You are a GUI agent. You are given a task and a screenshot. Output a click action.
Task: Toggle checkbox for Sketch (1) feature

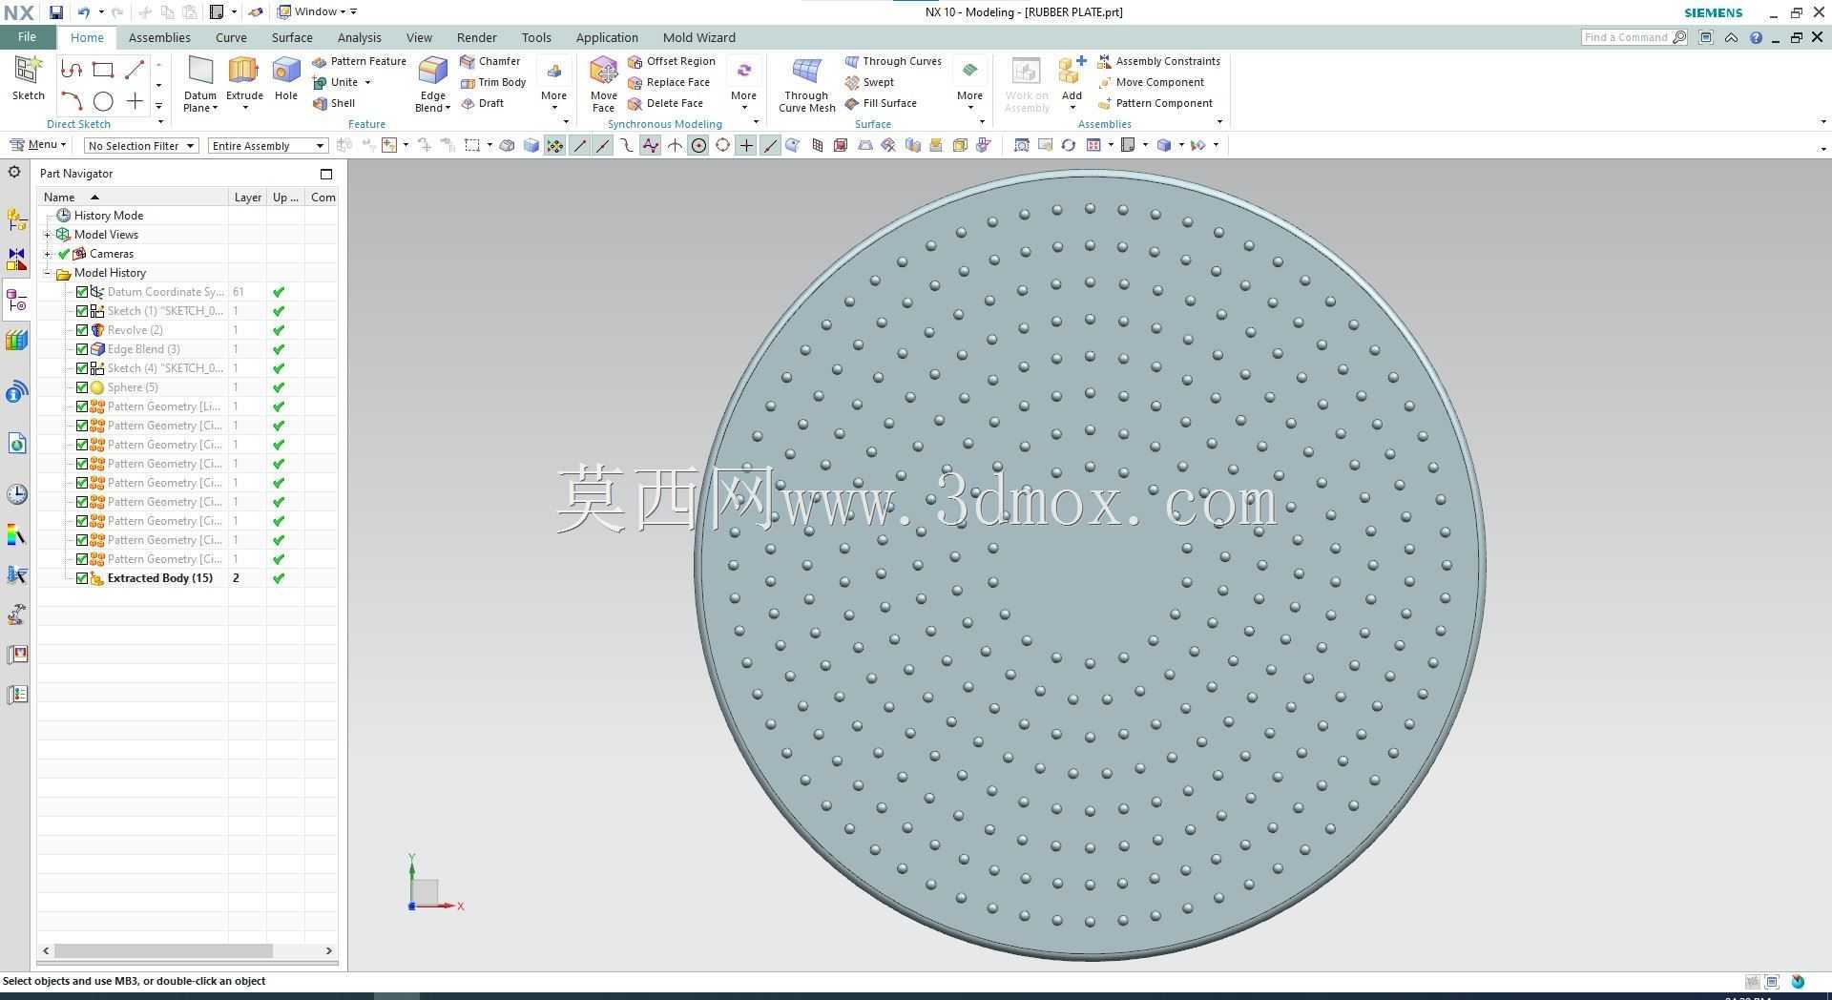[x=82, y=311]
